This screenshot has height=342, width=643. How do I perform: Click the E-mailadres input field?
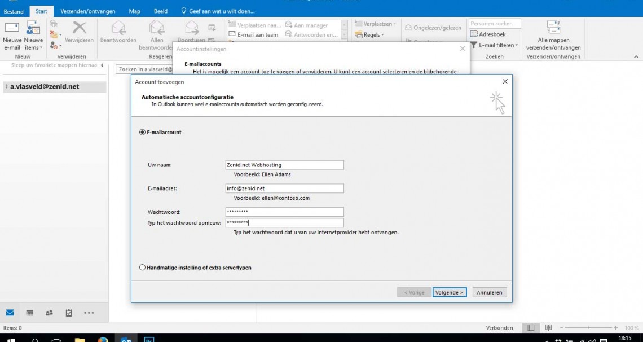pyautogui.click(x=285, y=188)
